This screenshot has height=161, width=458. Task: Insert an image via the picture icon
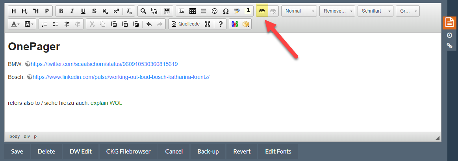182,11
